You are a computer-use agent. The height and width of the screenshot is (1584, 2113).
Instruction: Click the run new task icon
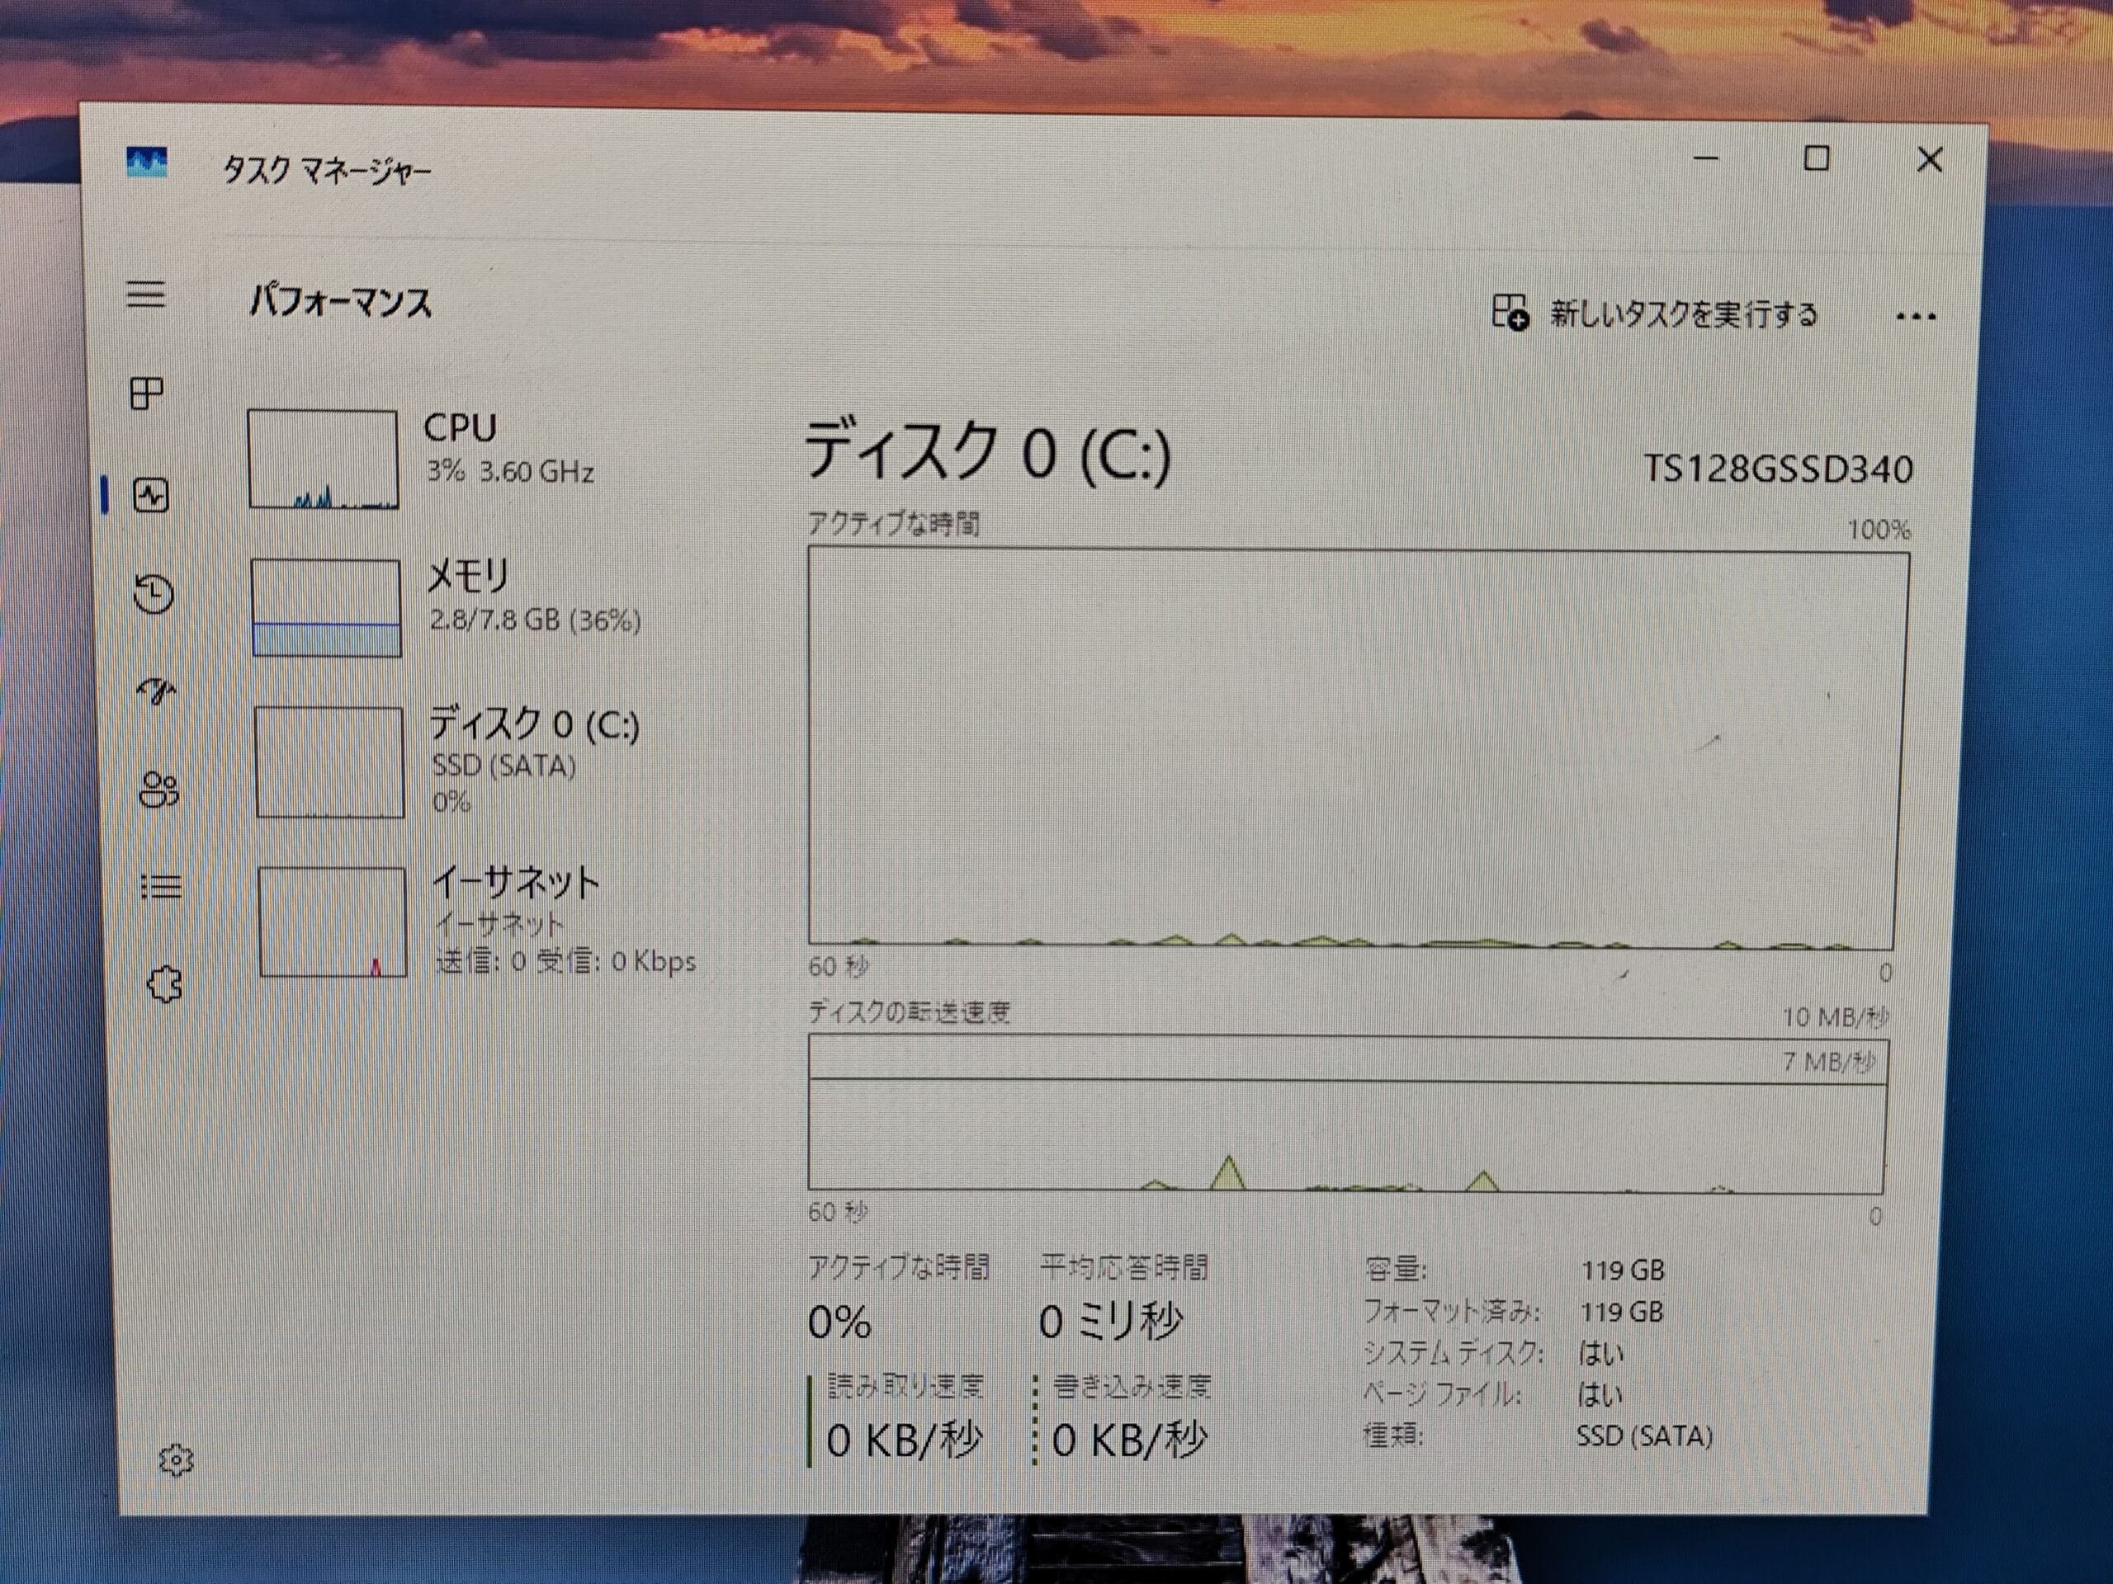pyautogui.click(x=1510, y=312)
